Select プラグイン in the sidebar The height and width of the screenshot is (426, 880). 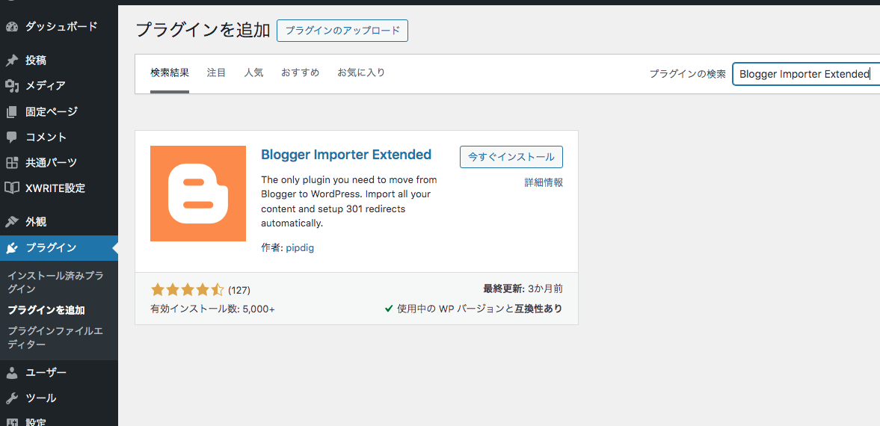click(59, 248)
